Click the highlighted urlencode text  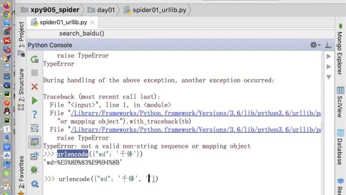(72, 154)
